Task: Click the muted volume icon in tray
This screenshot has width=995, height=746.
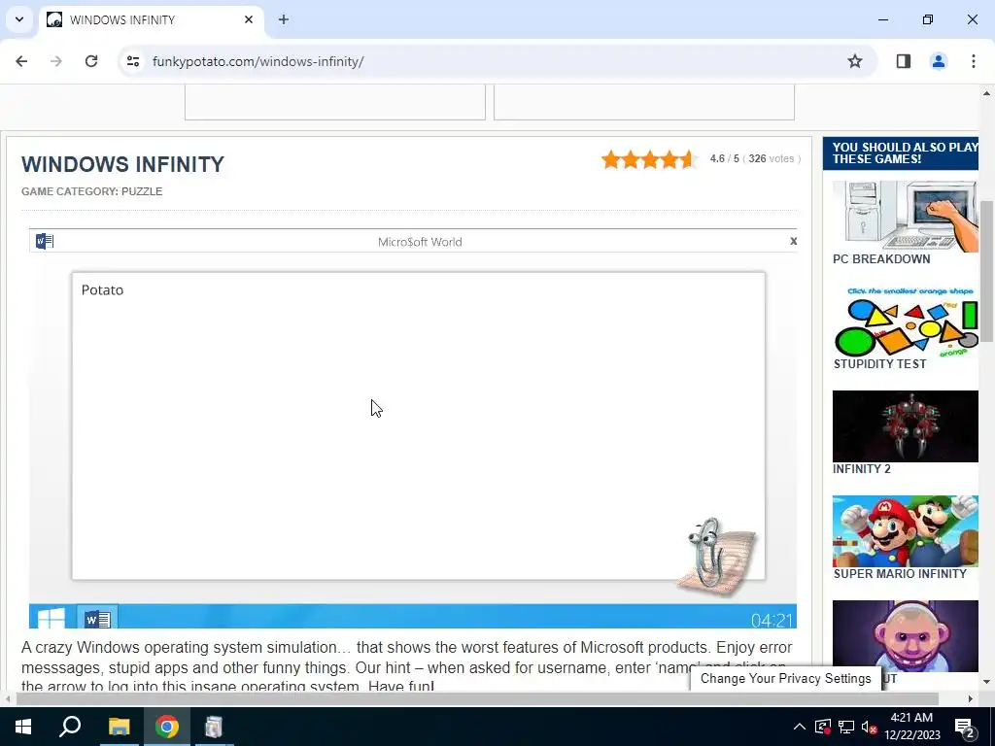Action: click(869, 727)
